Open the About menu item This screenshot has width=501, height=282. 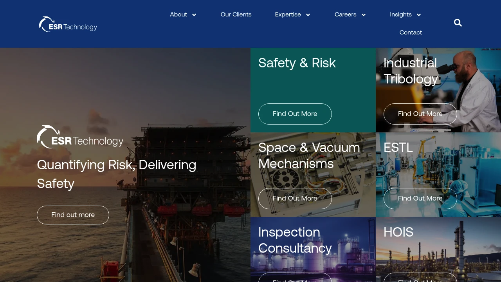click(178, 14)
